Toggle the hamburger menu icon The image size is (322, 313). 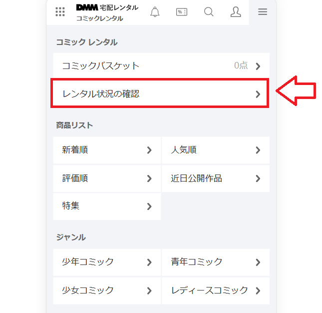point(263,11)
